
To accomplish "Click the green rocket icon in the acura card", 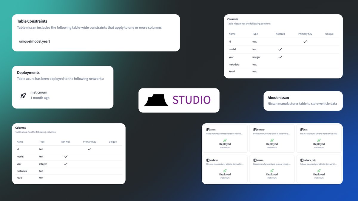I will [x=225, y=140].
